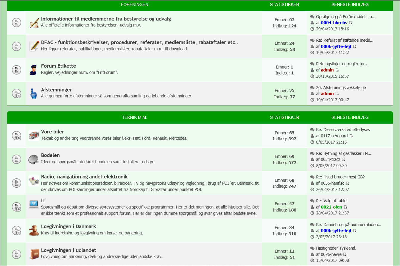
Task: Click the pencil-and-people icon for Informationer forum
Action: (x=34, y=23)
